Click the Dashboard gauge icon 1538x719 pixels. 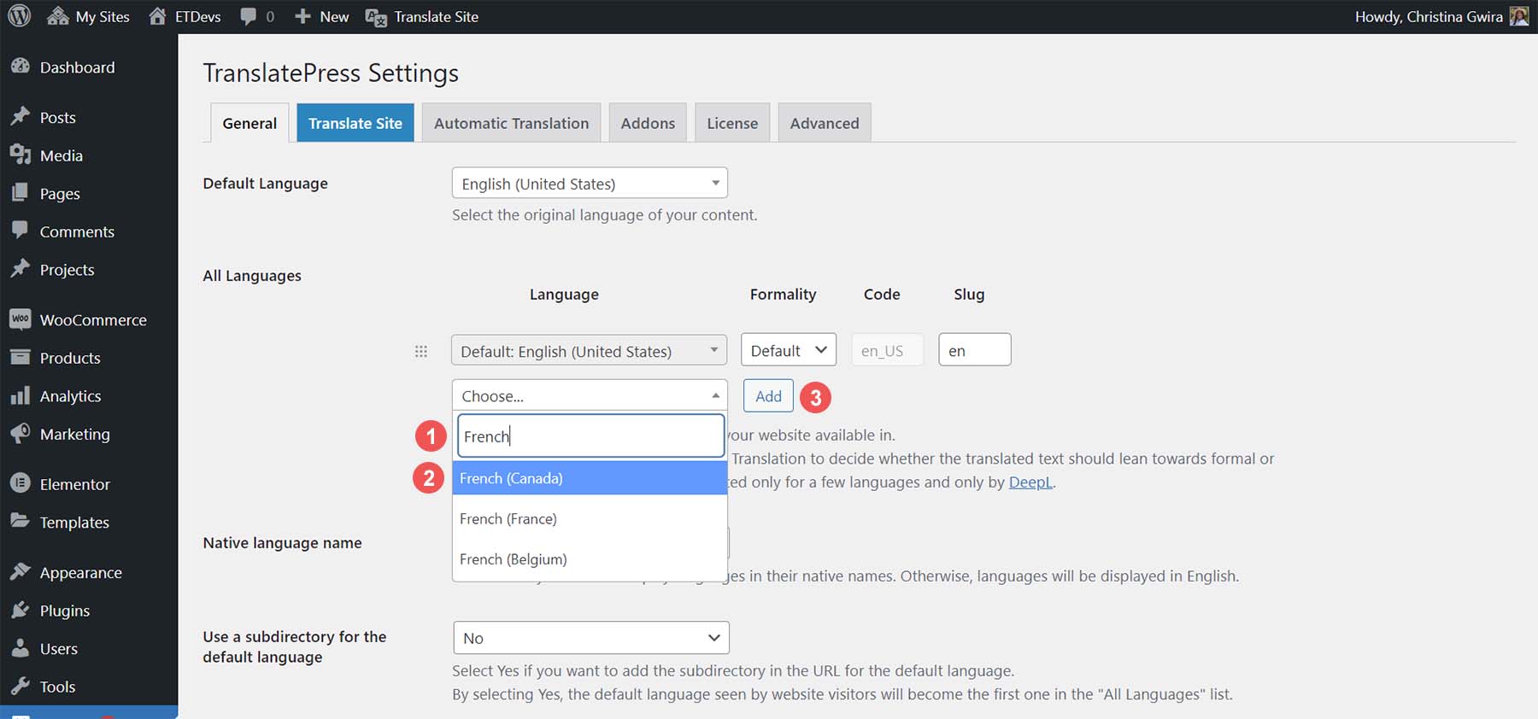point(21,67)
